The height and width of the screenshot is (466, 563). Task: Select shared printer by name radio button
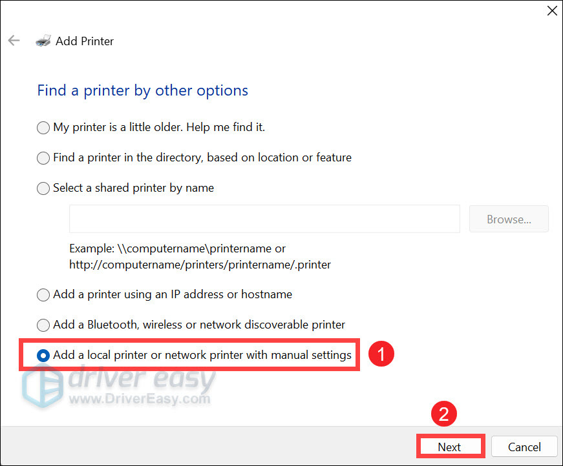[x=43, y=188]
